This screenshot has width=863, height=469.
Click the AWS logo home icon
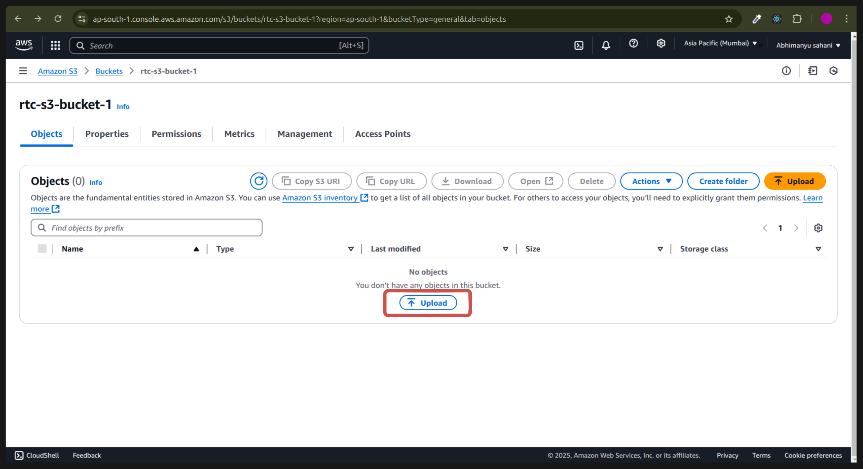pos(24,45)
